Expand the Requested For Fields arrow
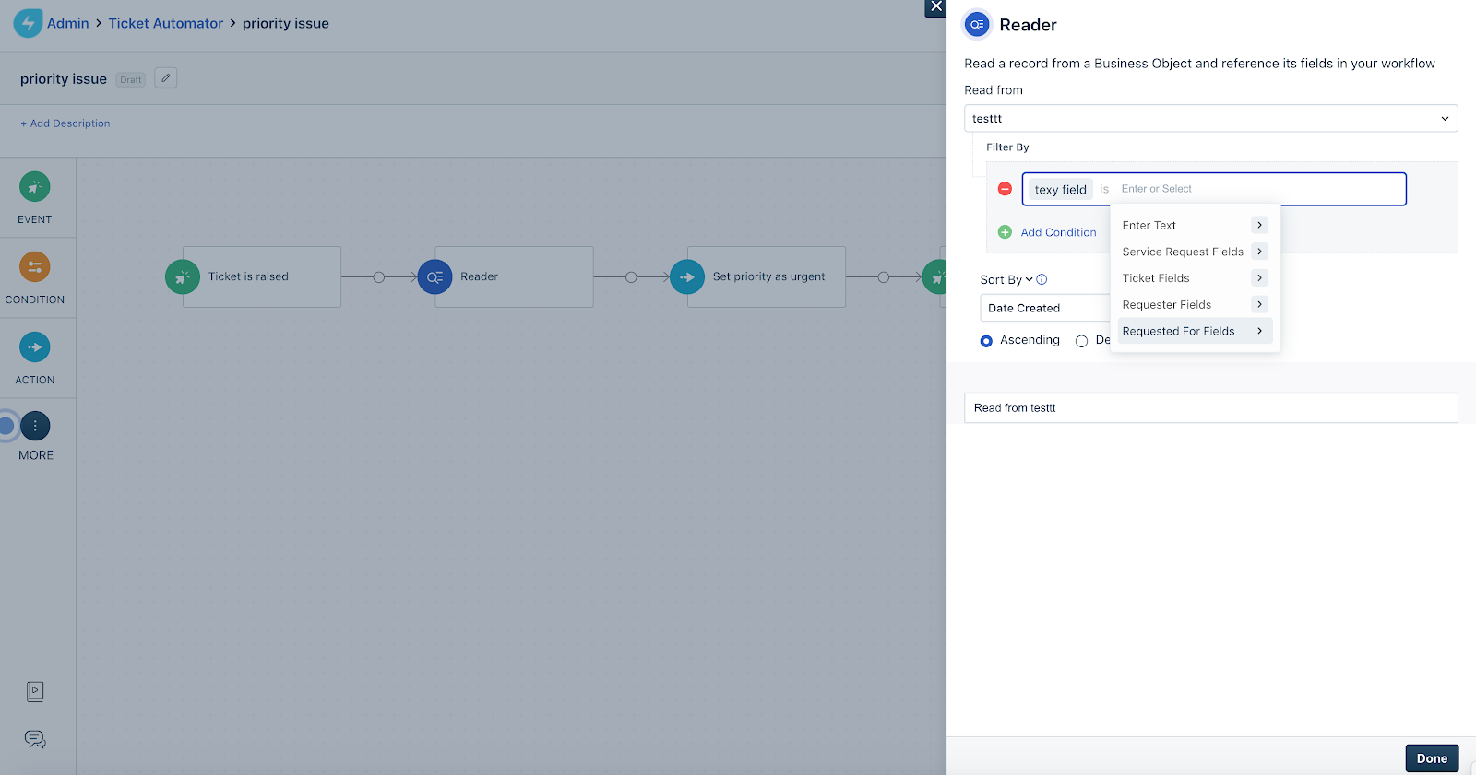Screen dimensions: 1476x775 tap(1259, 331)
